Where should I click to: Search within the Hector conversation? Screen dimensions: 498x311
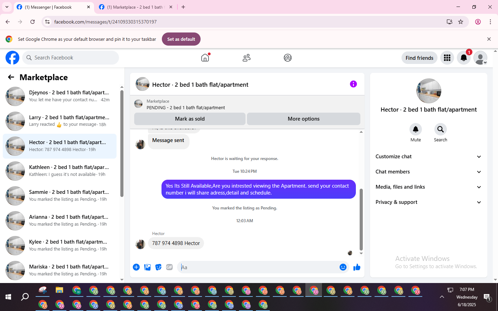point(440,129)
